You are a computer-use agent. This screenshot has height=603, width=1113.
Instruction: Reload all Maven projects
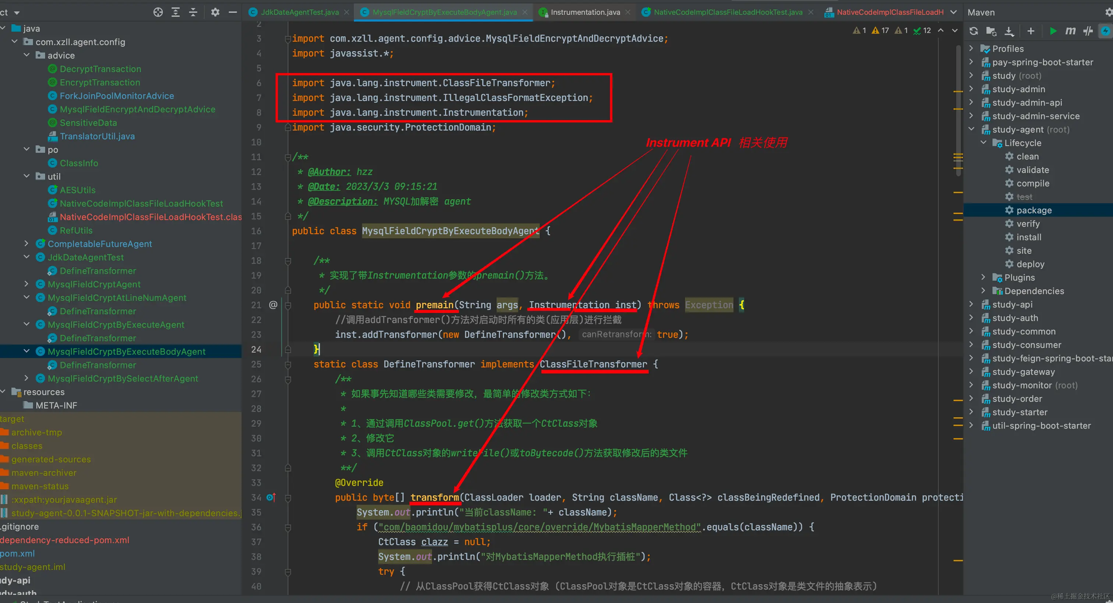[973, 31]
